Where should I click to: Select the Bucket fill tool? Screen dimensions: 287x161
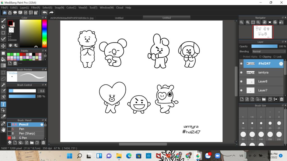3,59
